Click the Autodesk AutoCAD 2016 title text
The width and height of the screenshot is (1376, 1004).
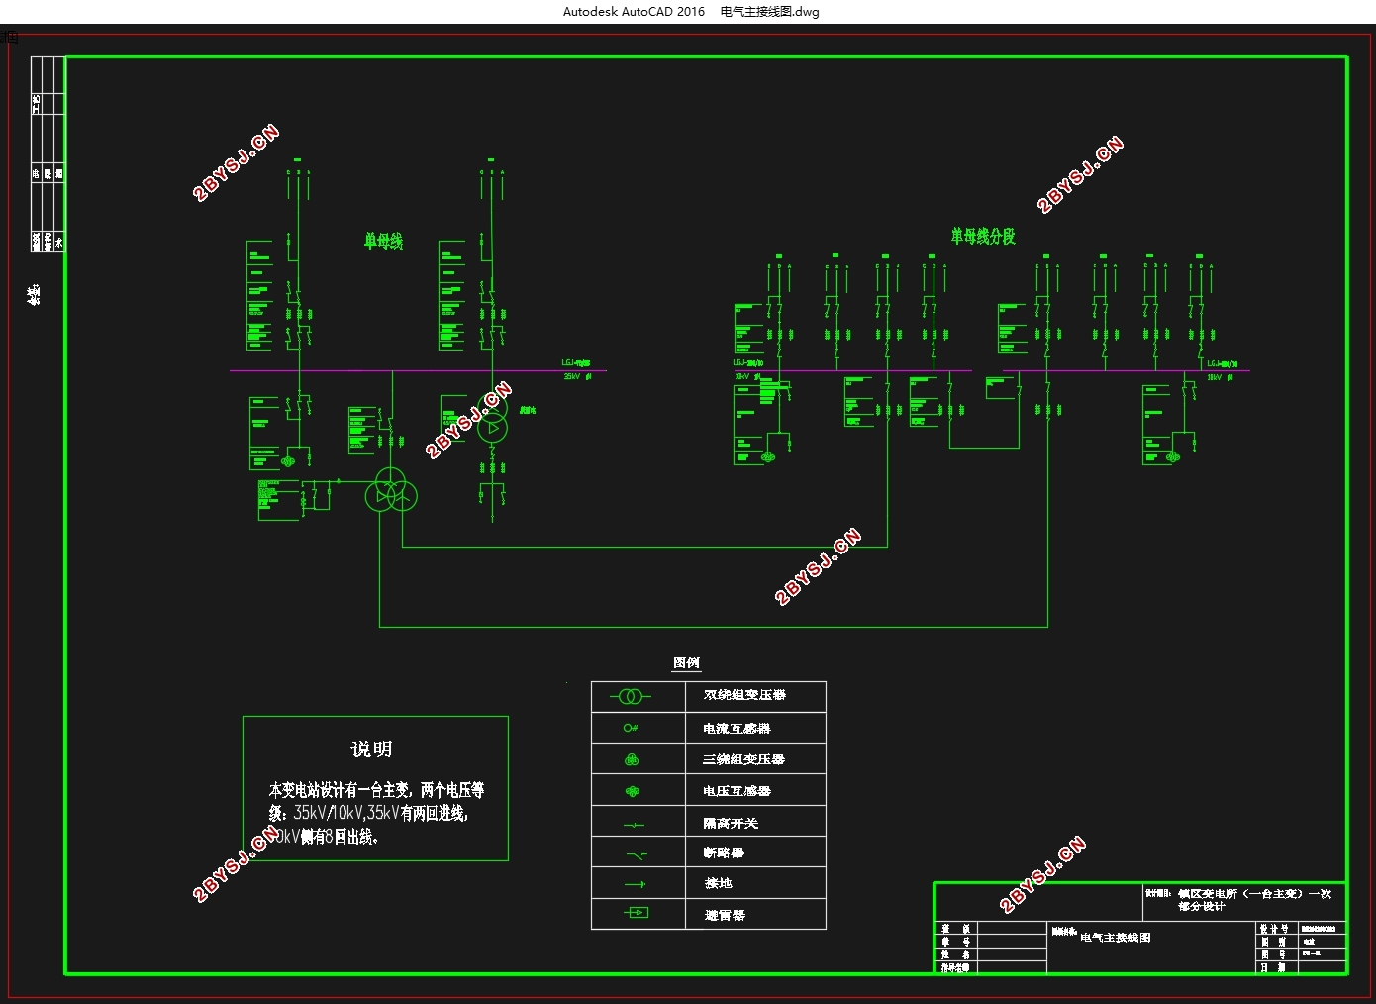tap(635, 12)
